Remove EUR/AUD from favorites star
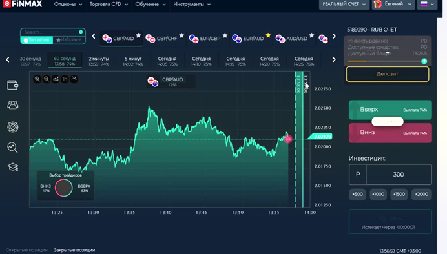447x254 pixels. tap(268, 35)
